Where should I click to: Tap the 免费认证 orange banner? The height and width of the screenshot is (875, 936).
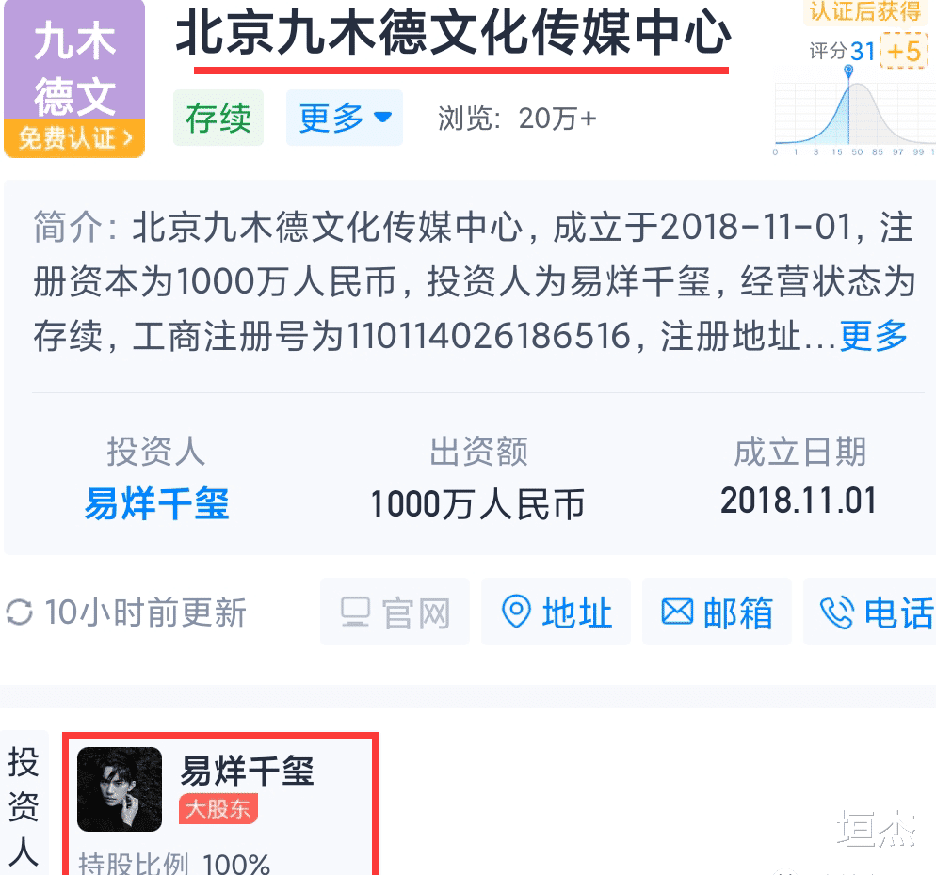(74, 138)
